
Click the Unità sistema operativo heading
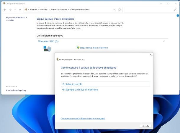[x=50, y=36]
